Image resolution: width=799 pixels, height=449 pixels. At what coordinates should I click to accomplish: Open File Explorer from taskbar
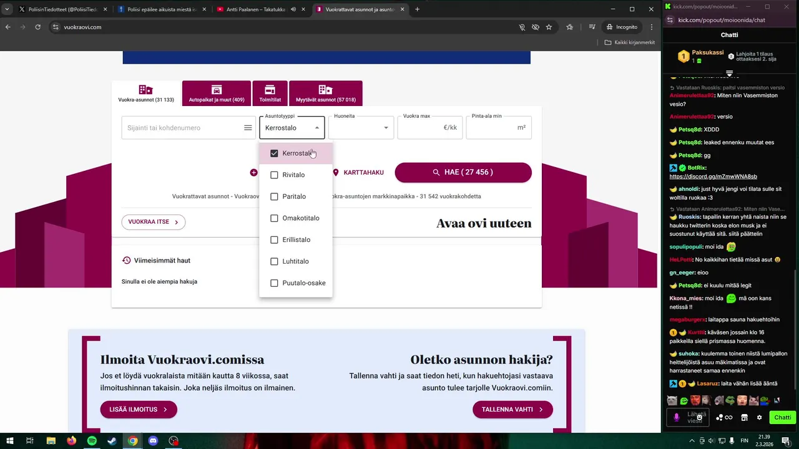pyautogui.click(x=51, y=441)
